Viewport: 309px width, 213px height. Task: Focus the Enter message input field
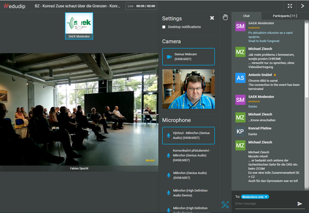[x=266, y=204]
